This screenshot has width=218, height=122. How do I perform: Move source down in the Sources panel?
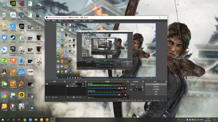(x=80, y=97)
